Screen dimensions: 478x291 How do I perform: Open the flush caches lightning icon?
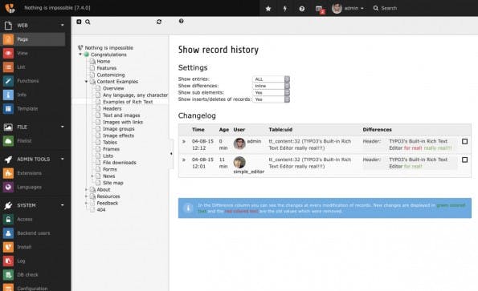[x=285, y=9]
